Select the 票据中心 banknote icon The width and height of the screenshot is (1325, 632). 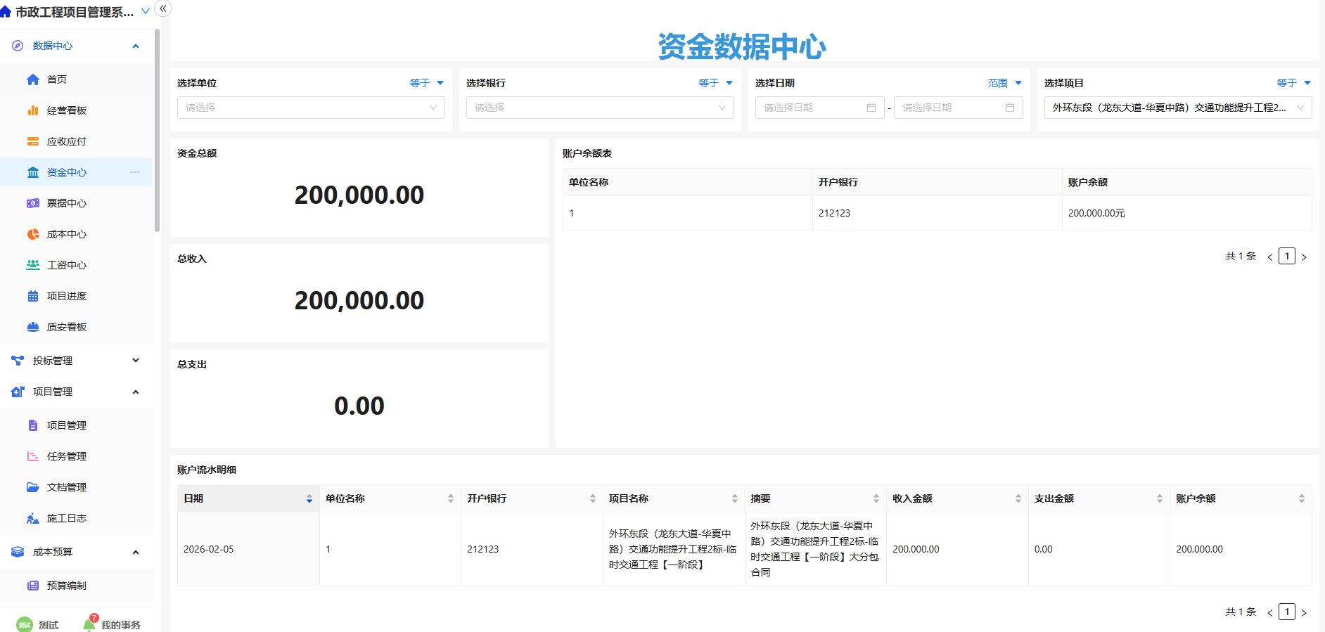33,203
